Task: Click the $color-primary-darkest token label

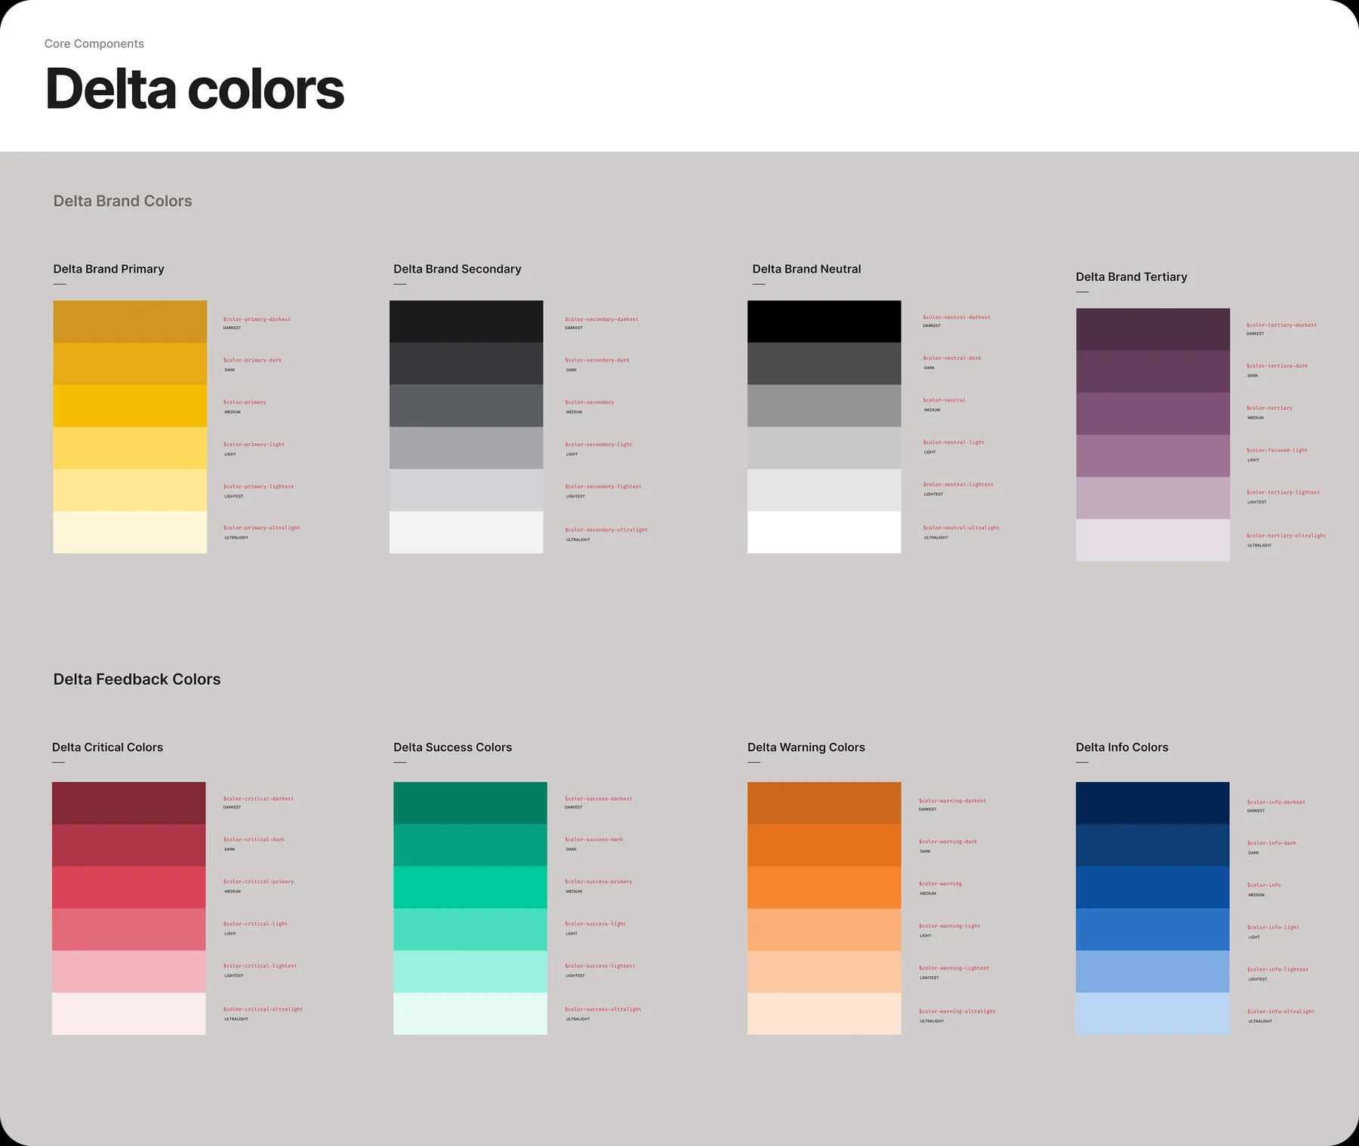Action: point(257,319)
